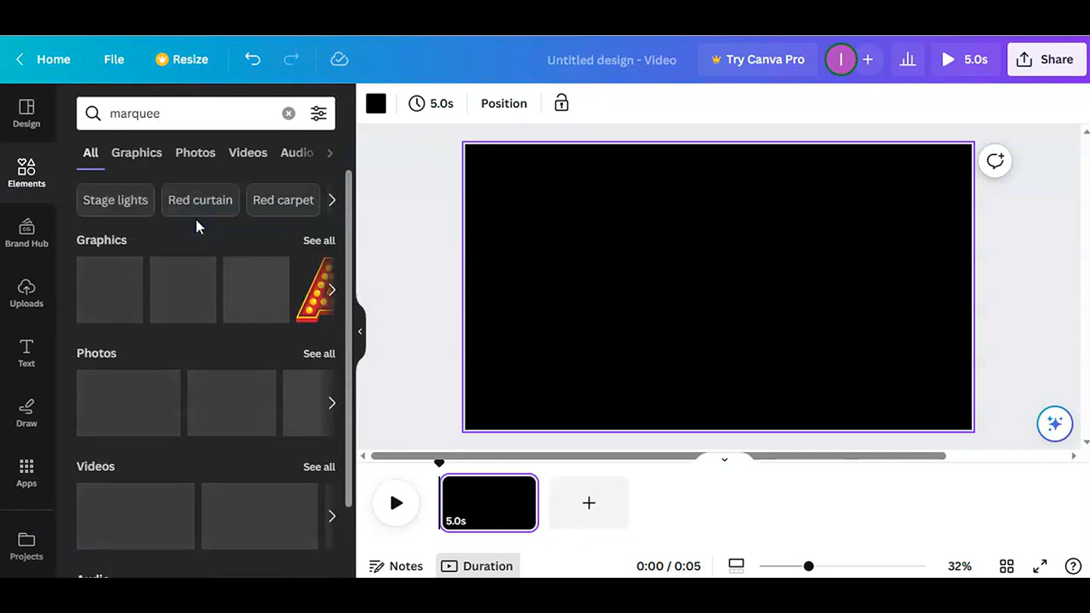The image size is (1090, 613).
Task: Open the Elements panel
Action: [27, 173]
